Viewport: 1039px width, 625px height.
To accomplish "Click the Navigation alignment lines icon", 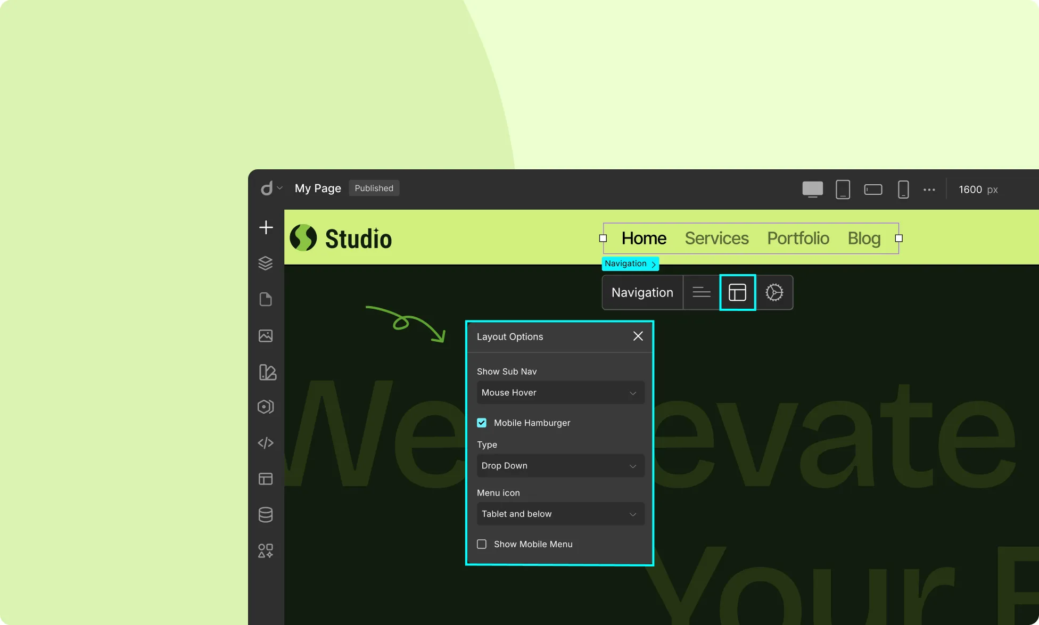I will (702, 292).
